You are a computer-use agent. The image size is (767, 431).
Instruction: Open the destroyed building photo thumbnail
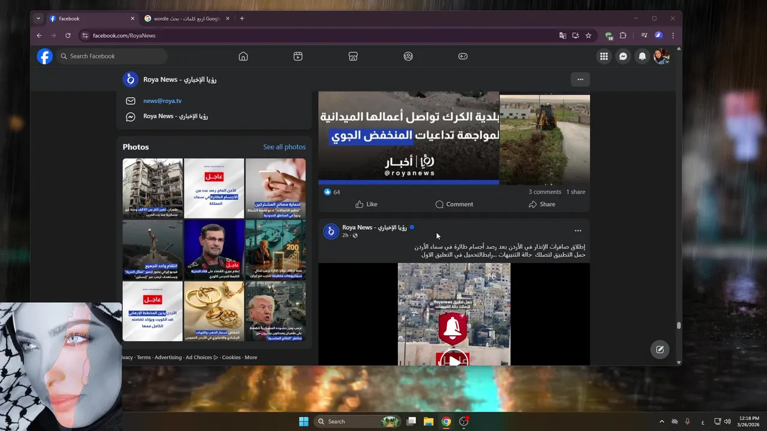tap(153, 188)
